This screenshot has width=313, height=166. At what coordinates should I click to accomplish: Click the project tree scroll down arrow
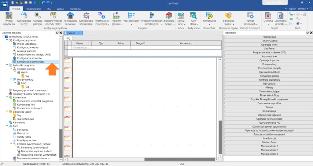(61, 160)
